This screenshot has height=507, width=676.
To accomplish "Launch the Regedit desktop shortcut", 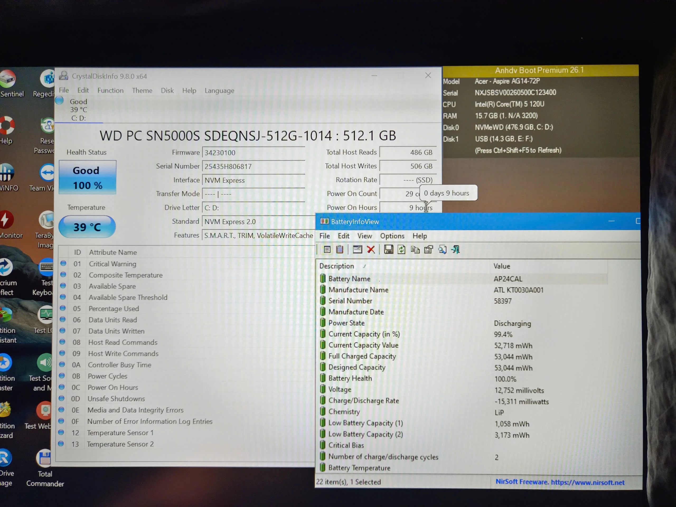I will (45, 83).
